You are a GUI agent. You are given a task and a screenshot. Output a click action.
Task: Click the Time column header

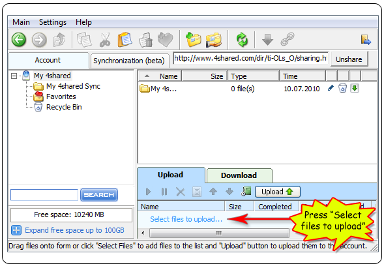(x=303, y=76)
